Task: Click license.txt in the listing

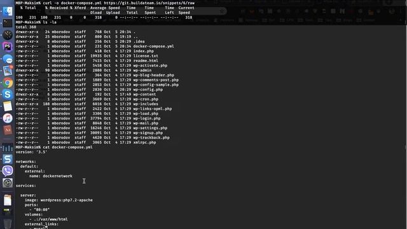Action: click(x=146, y=56)
